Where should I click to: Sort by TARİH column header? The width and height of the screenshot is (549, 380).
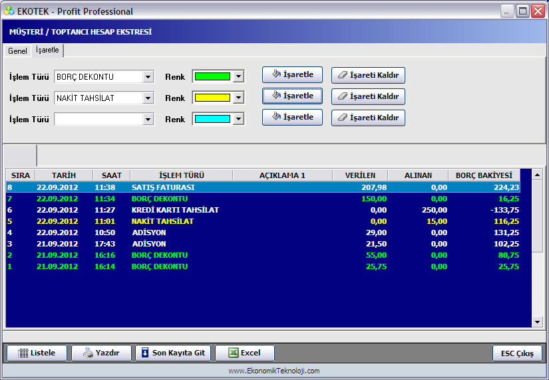(x=64, y=175)
